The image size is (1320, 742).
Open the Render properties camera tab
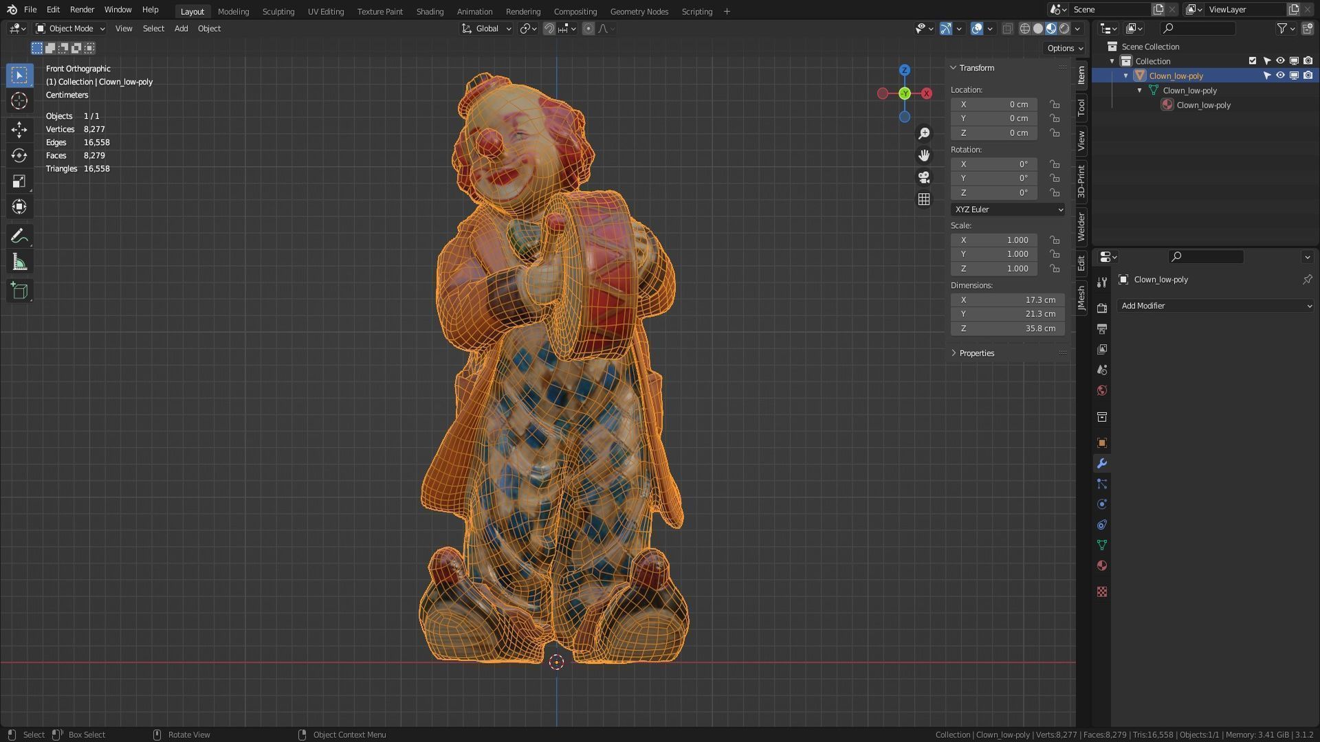click(1102, 308)
